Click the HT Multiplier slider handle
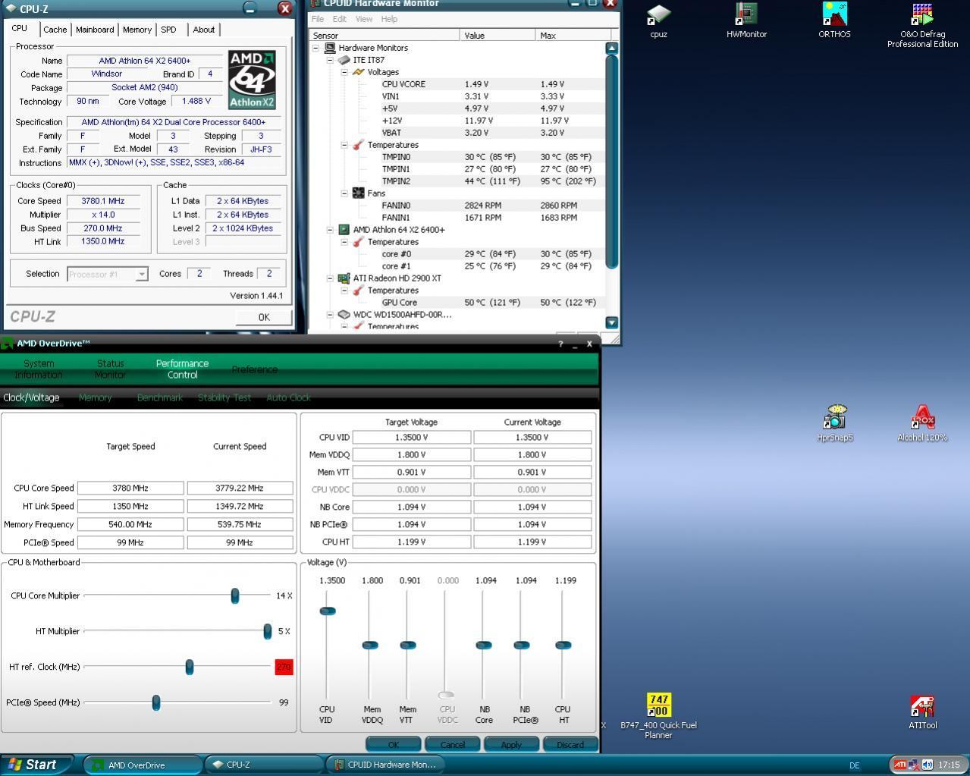Image resolution: width=970 pixels, height=776 pixels. pos(268,631)
